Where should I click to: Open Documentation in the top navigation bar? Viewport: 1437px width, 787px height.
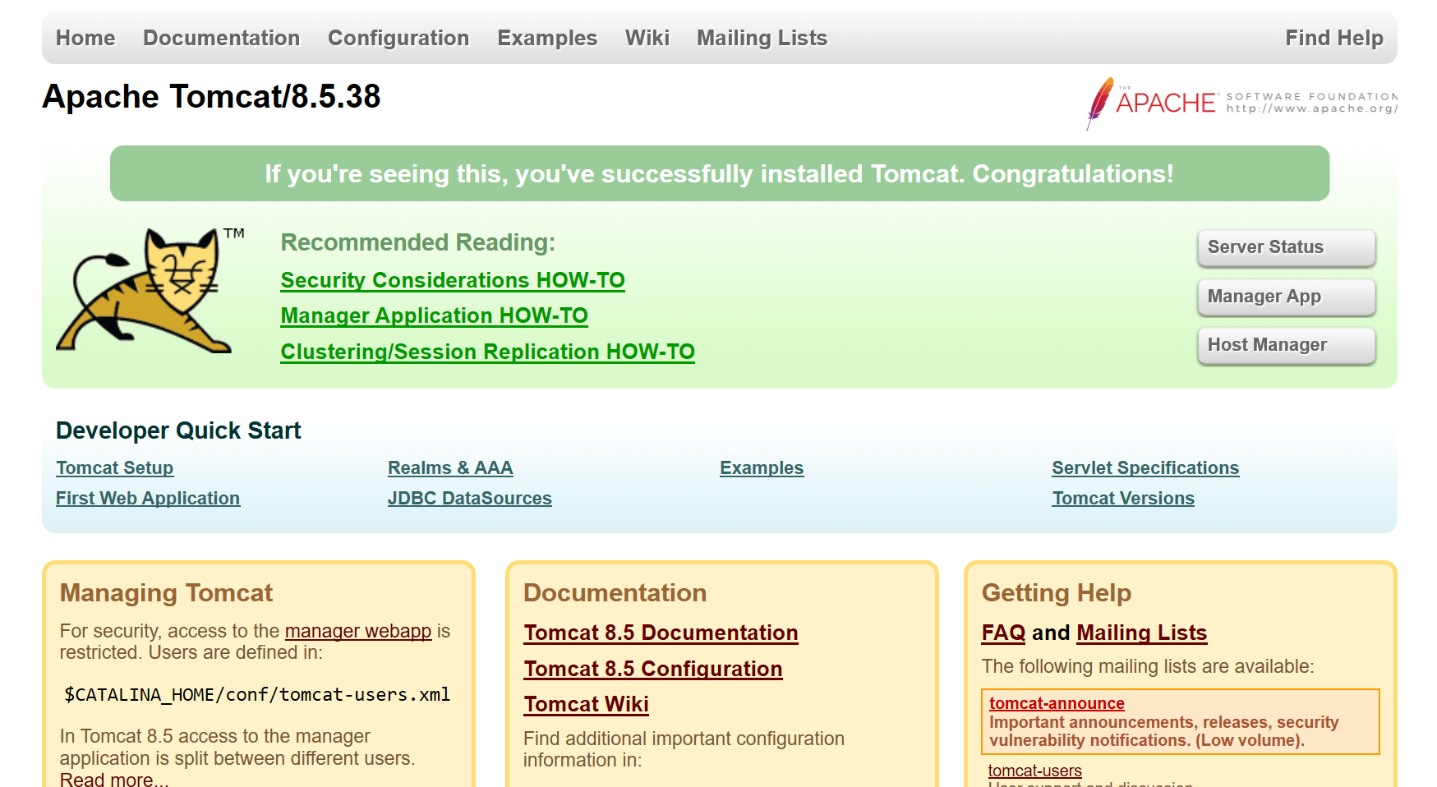221,38
